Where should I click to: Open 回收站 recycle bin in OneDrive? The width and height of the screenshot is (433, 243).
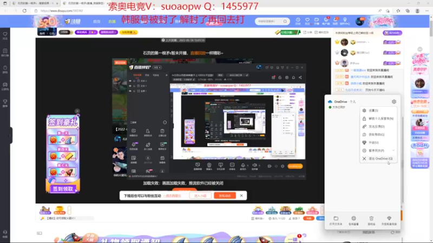click(x=371, y=221)
